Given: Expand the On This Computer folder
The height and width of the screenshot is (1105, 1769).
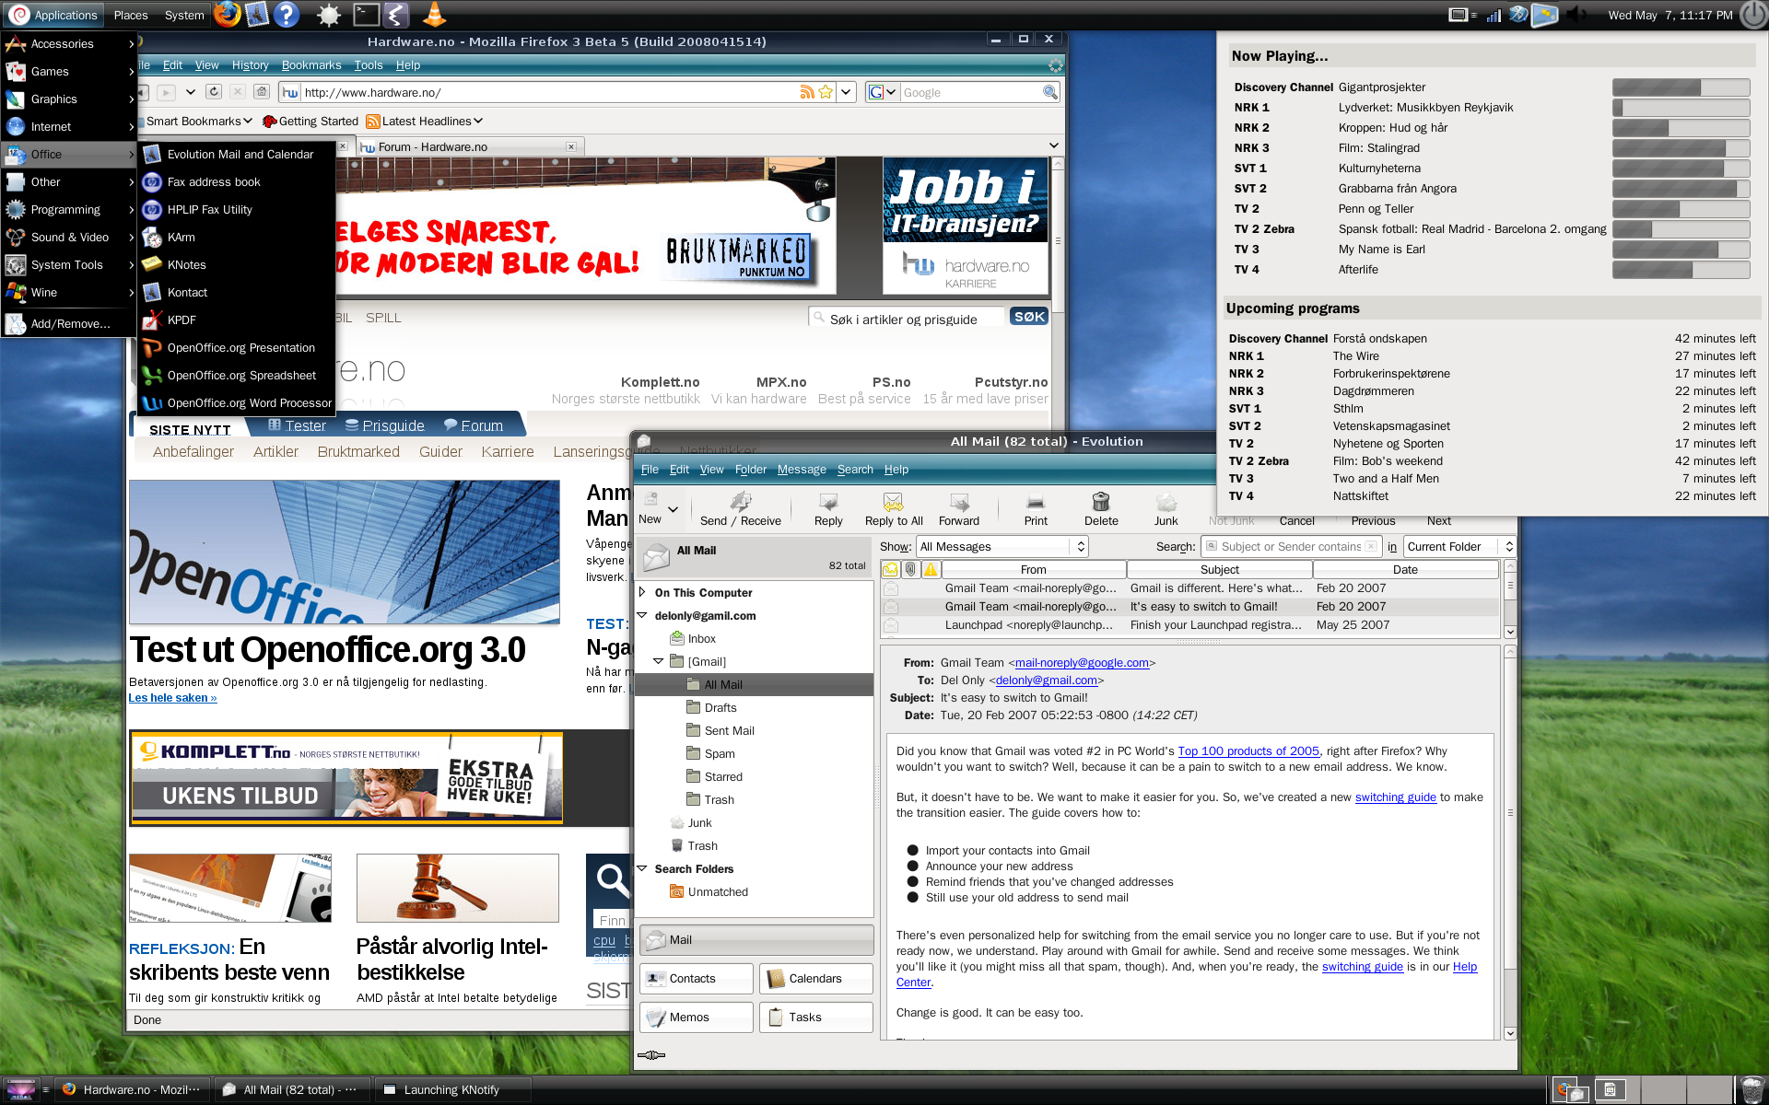Looking at the screenshot, I should [x=642, y=592].
